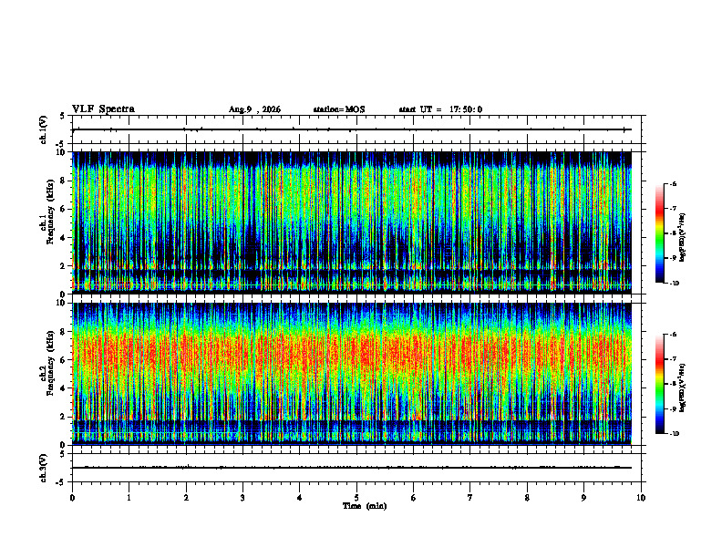This screenshot has width=722, height=558.
Task: Click the 'Time (min)' axis label
Action: pyautogui.click(x=365, y=506)
